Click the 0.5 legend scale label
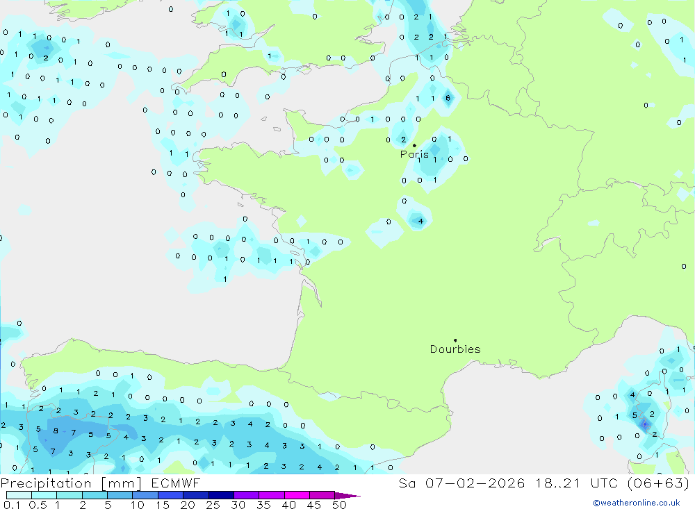Viewport: 695px width, 509px height. 38,505
